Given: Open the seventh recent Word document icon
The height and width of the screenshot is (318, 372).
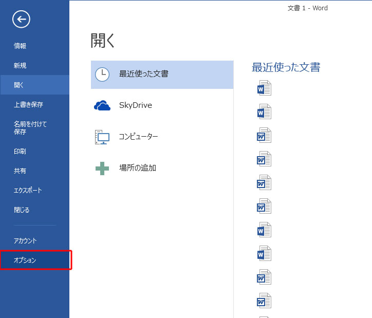Looking at the screenshot, I should (x=264, y=230).
